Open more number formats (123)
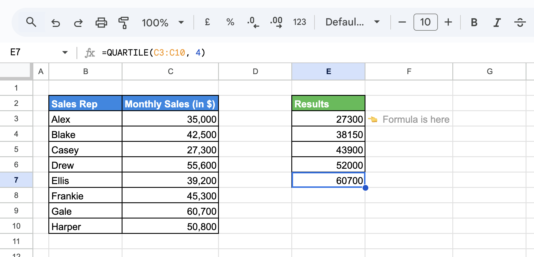 299,22
